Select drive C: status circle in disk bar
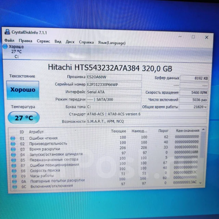Screen dimensions: 219x219 tap(5, 47)
